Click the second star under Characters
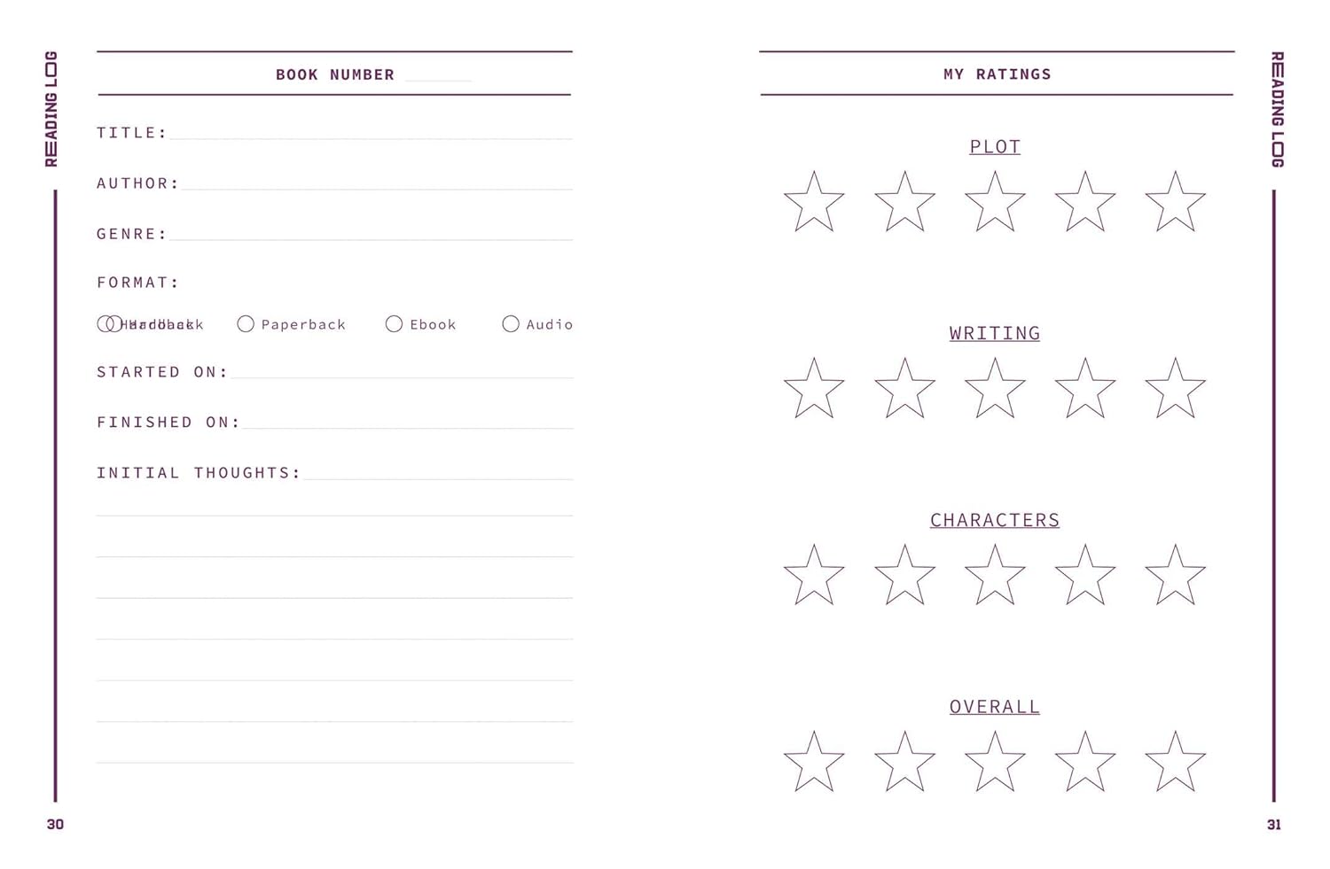This screenshot has width=1330, height=869. point(904,577)
